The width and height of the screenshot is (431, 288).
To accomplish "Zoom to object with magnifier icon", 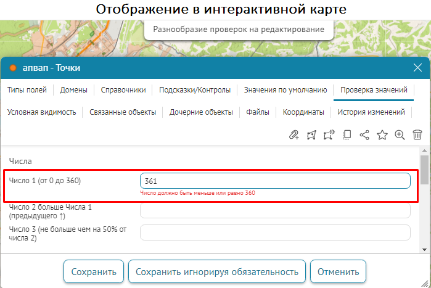I will click(x=400, y=135).
